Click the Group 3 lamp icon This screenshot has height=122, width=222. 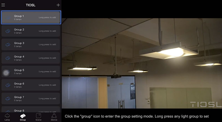pos(8,45)
